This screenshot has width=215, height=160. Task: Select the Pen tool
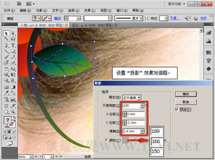6,45
